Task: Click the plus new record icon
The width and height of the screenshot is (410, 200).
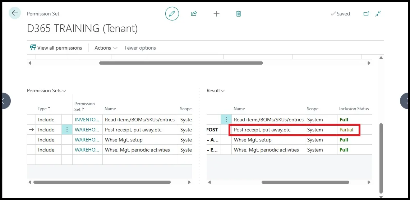Action: click(217, 14)
